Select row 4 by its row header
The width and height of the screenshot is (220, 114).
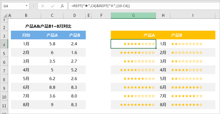(4, 44)
